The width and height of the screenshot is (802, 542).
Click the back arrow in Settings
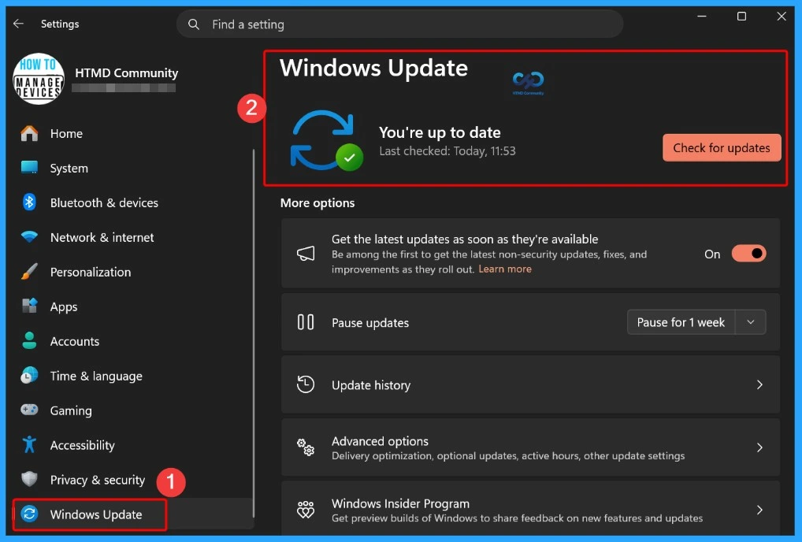point(17,24)
